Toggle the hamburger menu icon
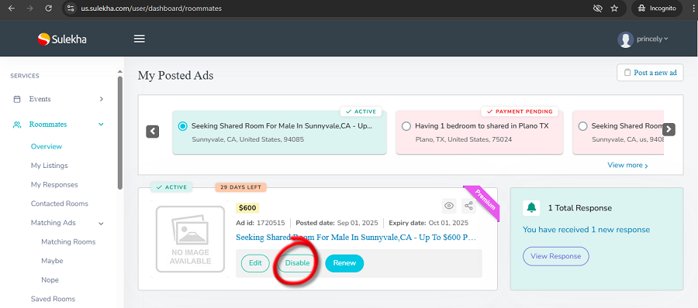The width and height of the screenshot is (698, 308). pyautogui.click(x=140, y=39)
